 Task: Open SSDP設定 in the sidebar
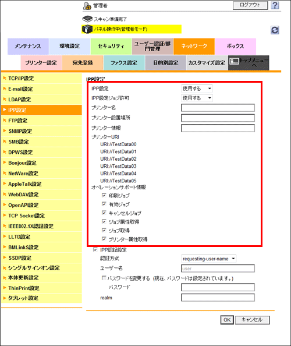pos(41,257)
